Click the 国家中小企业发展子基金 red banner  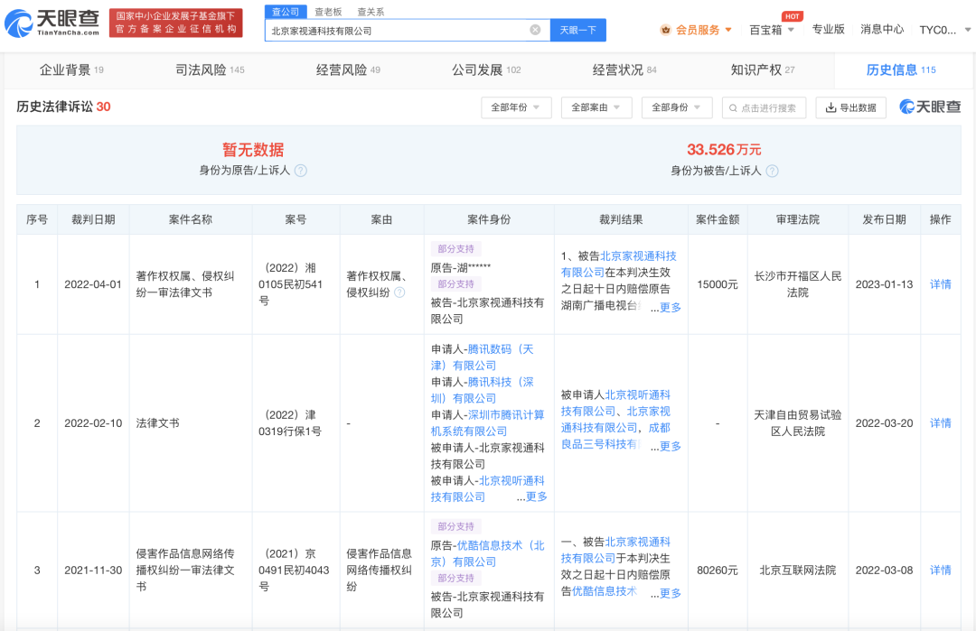[x=175, y=23]
